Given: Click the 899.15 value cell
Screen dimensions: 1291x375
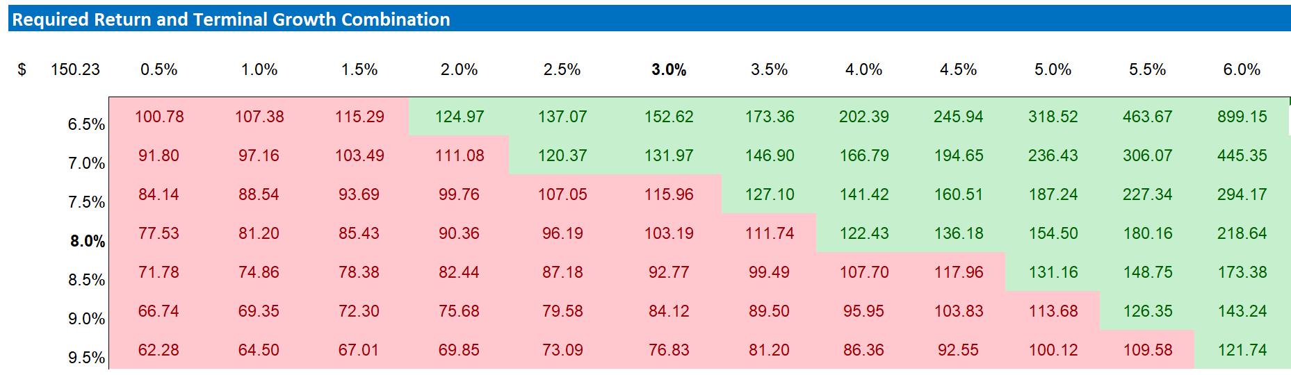Looking at the screenshot, I should click(x=1242, y=117).
